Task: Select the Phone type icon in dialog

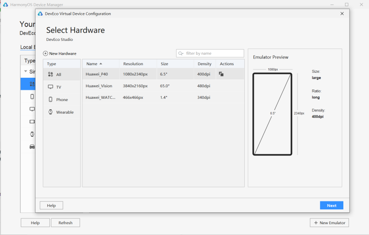Action: click(x=50, y=99)
